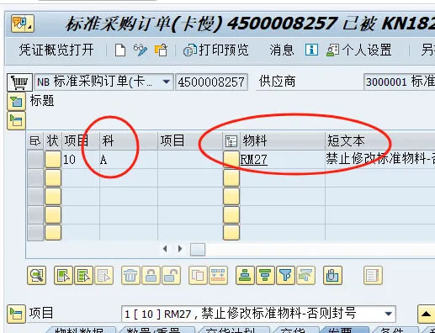Click the 4500008257 order number field
Image resolution: width=435 pixels, height=333 pixels.
tap(211, 82)
